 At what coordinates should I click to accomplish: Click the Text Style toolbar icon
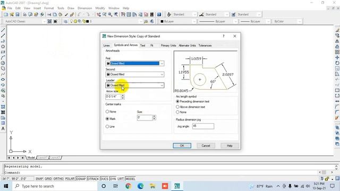tap(169, 14)
